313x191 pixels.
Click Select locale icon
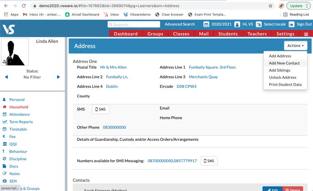259,24
